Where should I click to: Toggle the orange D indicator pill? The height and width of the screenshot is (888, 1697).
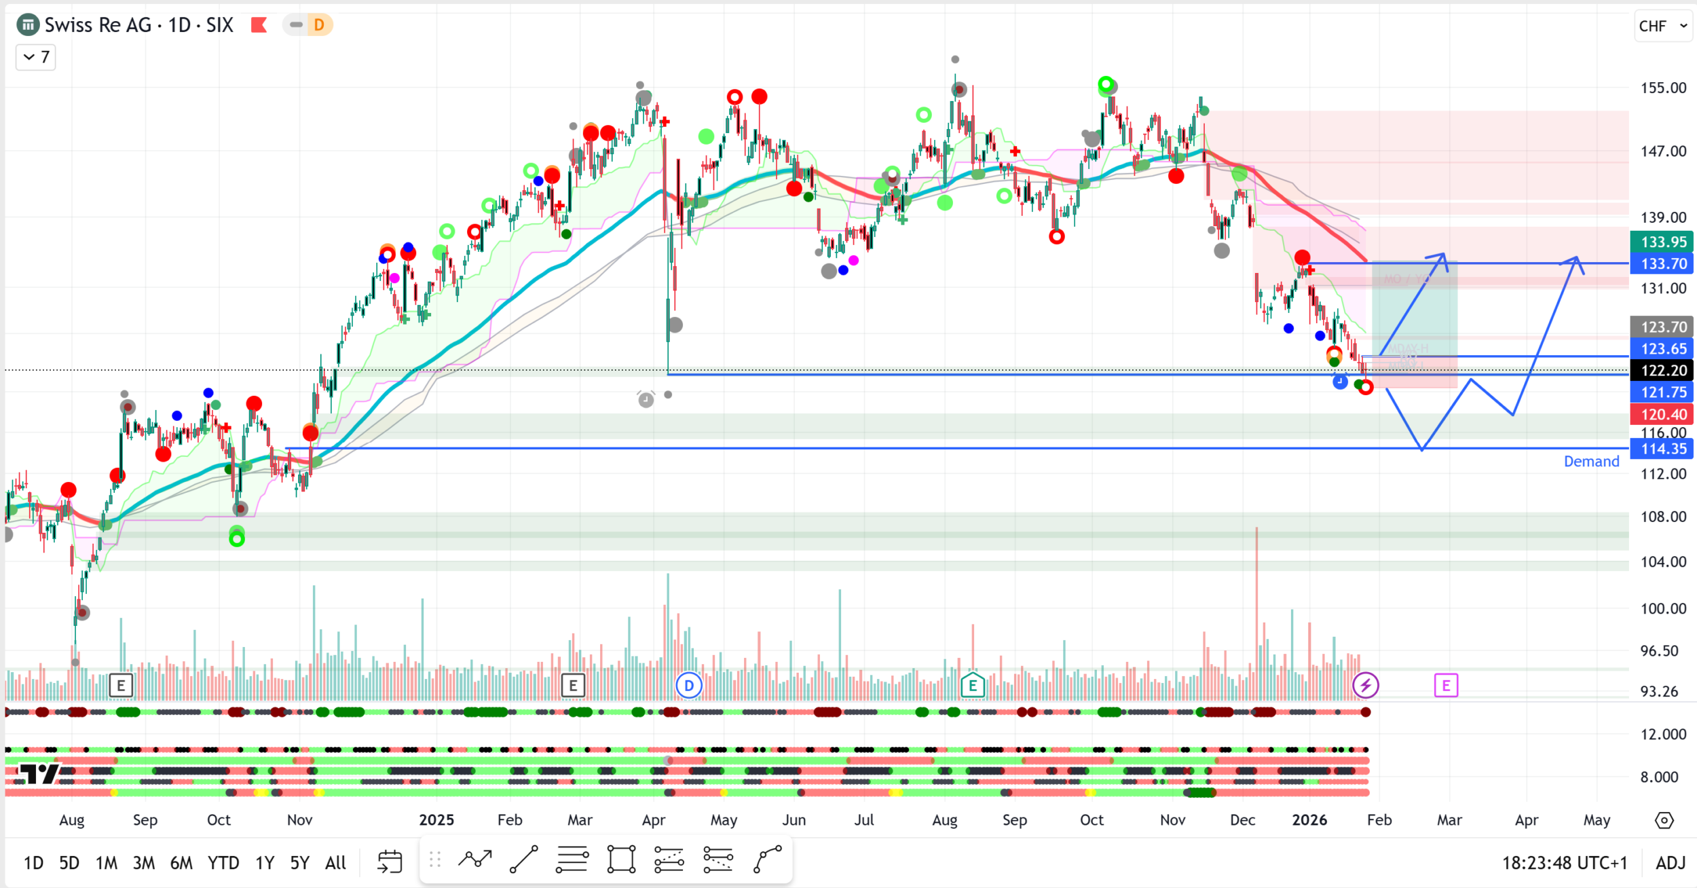319,25
